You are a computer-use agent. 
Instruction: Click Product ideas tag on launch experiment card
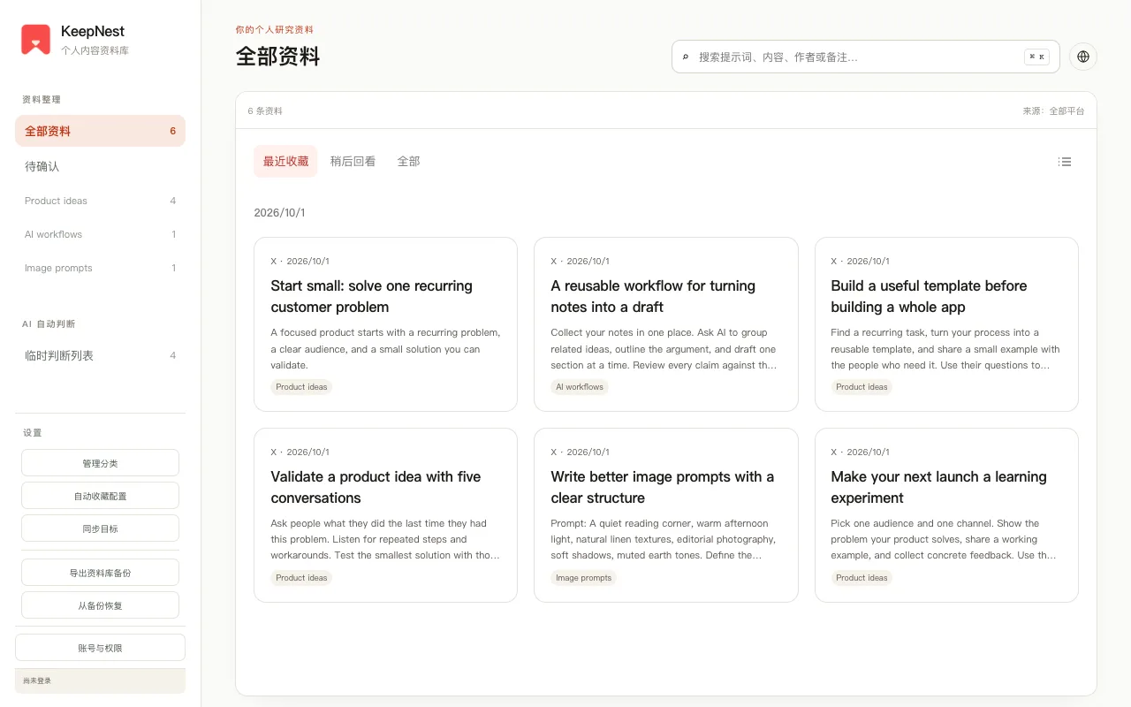862,578
